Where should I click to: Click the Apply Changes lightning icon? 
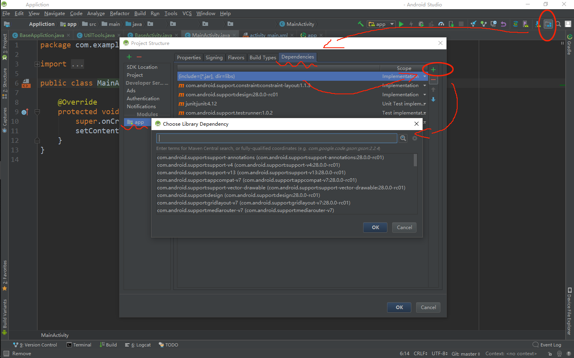[411, 24]
